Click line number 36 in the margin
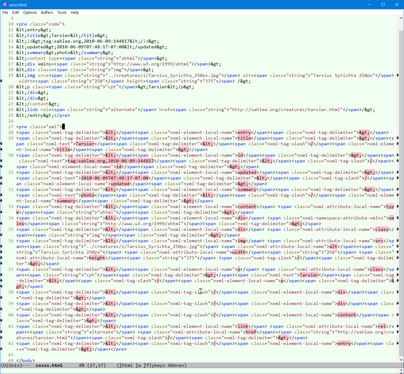 point(11,241)
